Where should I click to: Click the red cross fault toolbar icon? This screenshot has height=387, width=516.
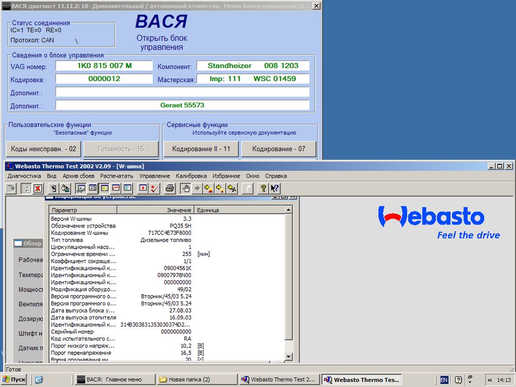143,188
